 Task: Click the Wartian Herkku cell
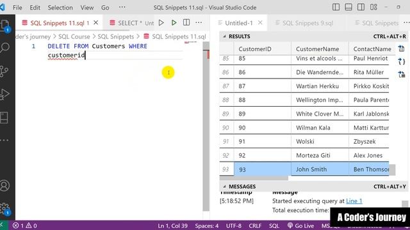[320, 86]
